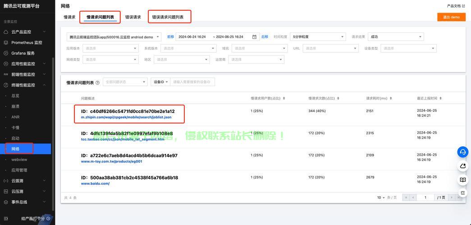471x225 pixels.
Task: Open the www.m-toy.com.tw/products/eg001 link
Action: [111, 162]
